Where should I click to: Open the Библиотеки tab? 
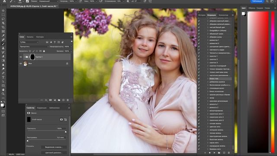[x=55, y=108]
